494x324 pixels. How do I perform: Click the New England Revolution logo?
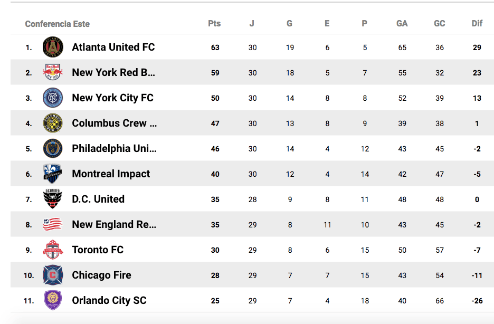52,225
